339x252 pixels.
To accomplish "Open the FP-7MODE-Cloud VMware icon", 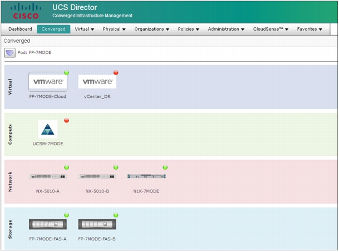I will [x=48, y=82].
